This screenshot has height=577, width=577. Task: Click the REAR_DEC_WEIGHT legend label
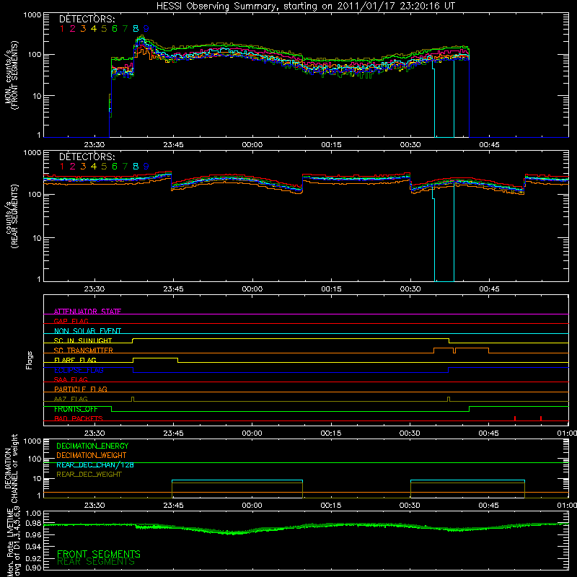pyautogui.click(x=89, y=475)
